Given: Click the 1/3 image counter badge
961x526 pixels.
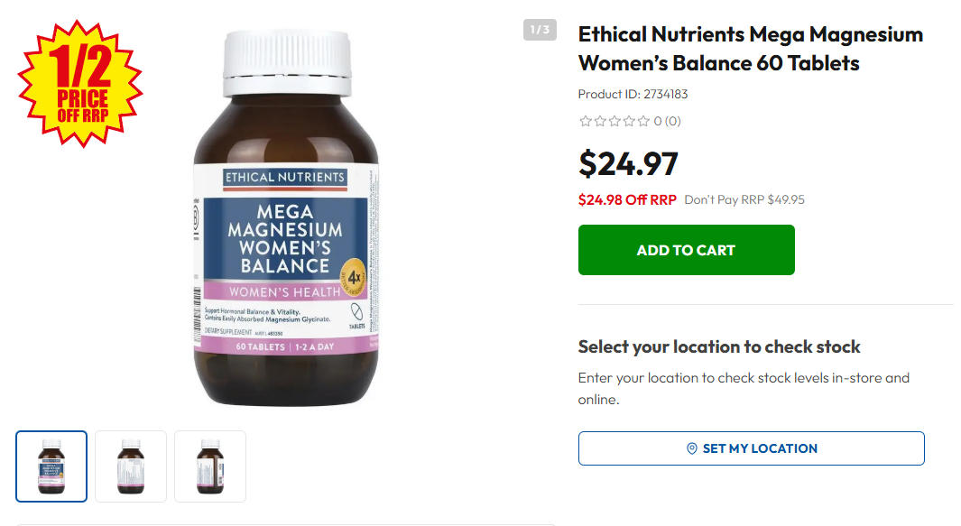Looking at the screenshot, I should [x=540, y=30].
